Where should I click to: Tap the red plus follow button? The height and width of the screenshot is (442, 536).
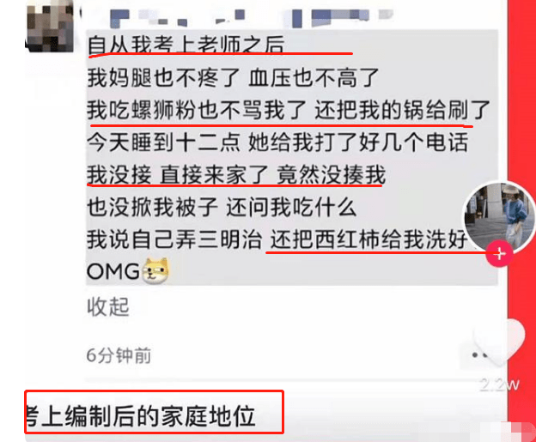pyautogui.click(x=499, y=254)
